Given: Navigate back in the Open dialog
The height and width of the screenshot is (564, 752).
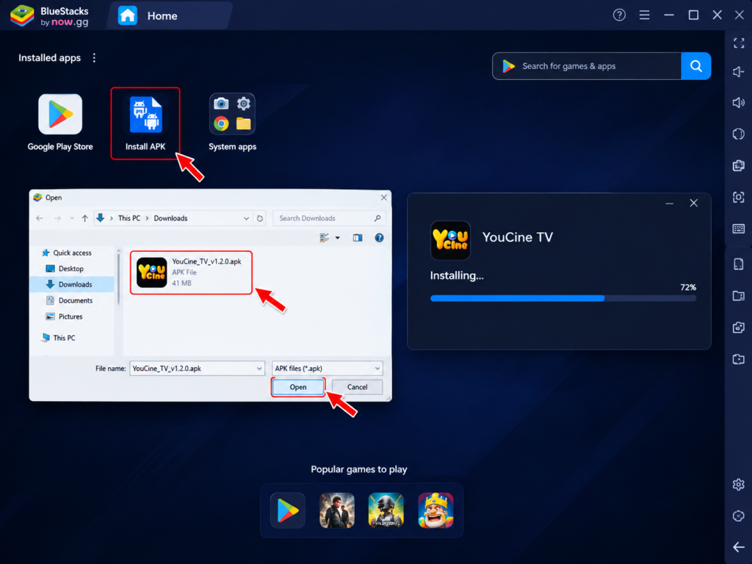Looking at the screenshot, I should 40,218.
